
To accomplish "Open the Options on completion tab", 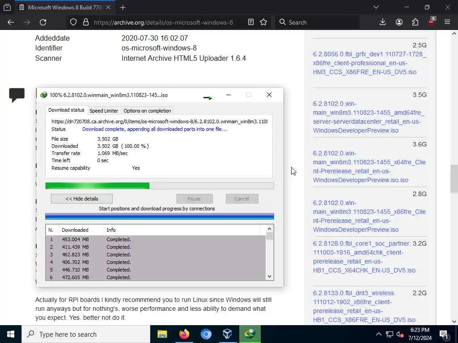I will coord(147,111).
